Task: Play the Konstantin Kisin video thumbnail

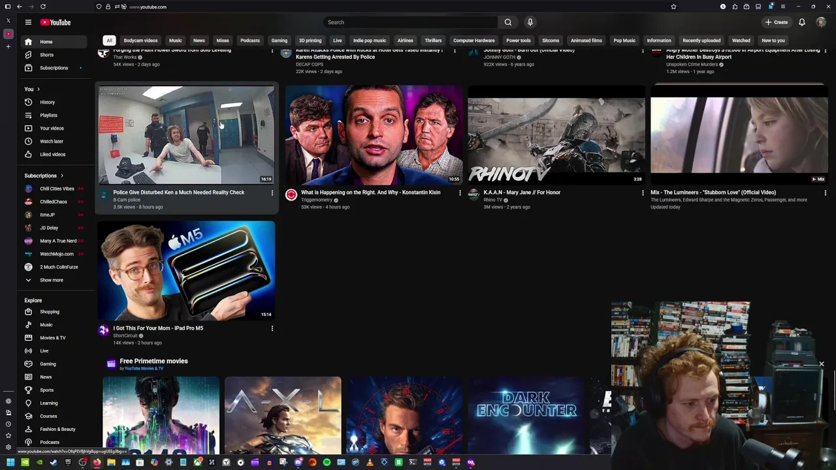Action: tap(374, 134)
